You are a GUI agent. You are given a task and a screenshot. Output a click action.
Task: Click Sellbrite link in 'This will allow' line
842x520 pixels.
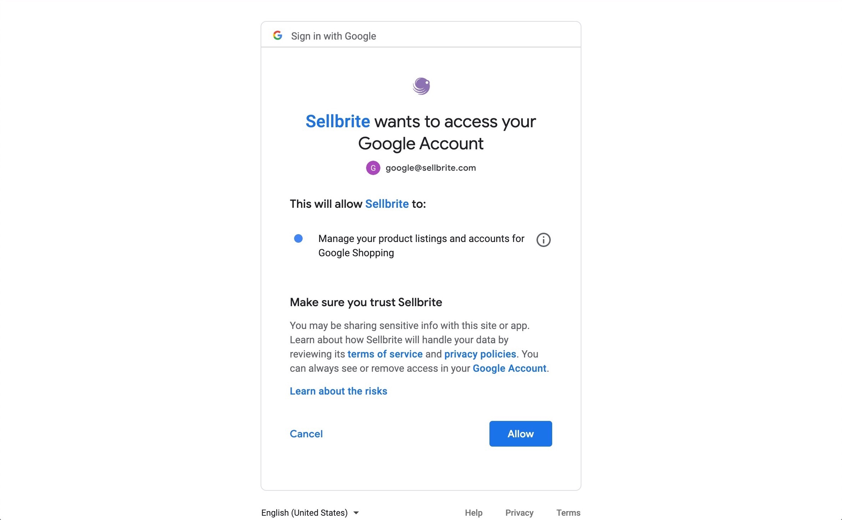tap(387, 204)
